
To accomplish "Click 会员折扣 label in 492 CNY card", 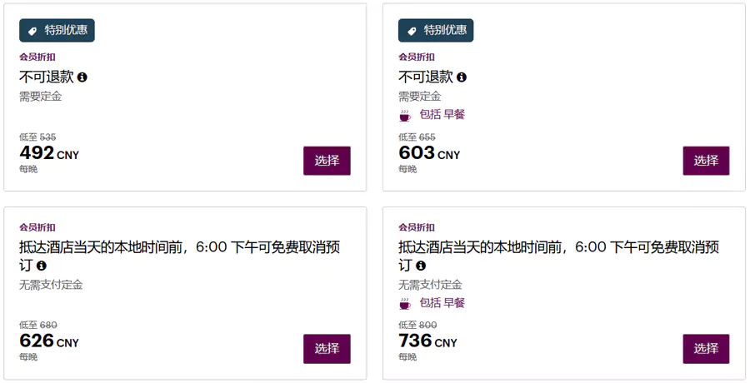I will [x=37, y=57].
